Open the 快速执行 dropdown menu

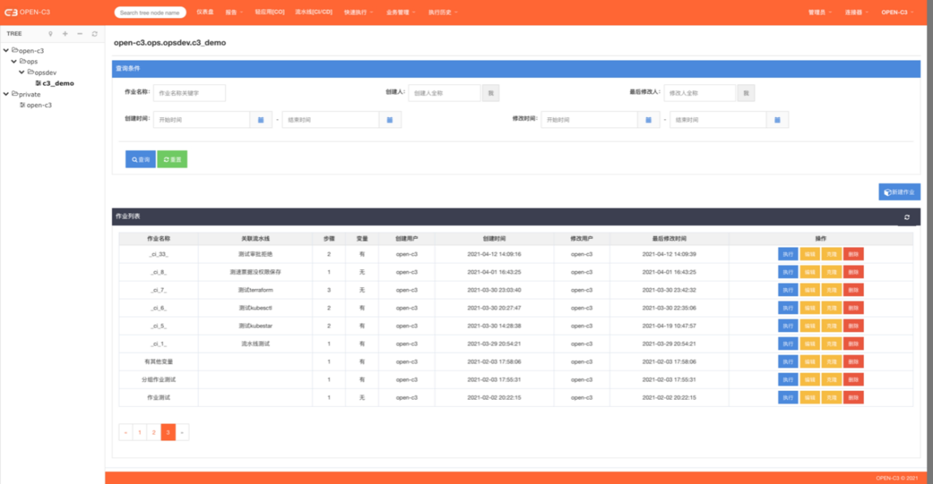[358, 12]
